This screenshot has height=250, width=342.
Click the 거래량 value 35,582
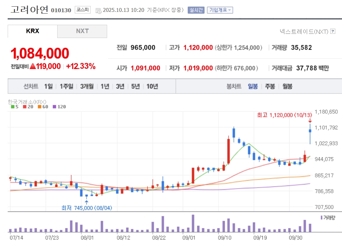(302, 47)
